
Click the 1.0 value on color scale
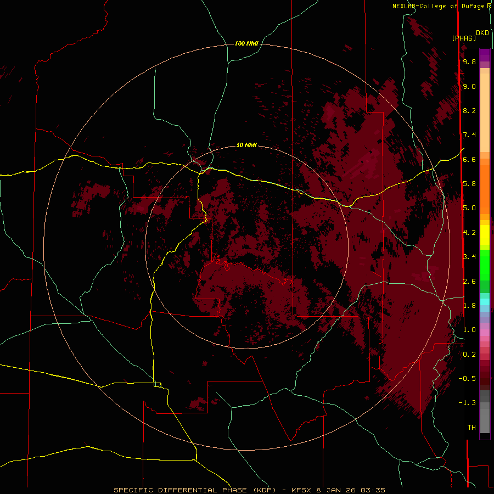(x=469, y=330)
